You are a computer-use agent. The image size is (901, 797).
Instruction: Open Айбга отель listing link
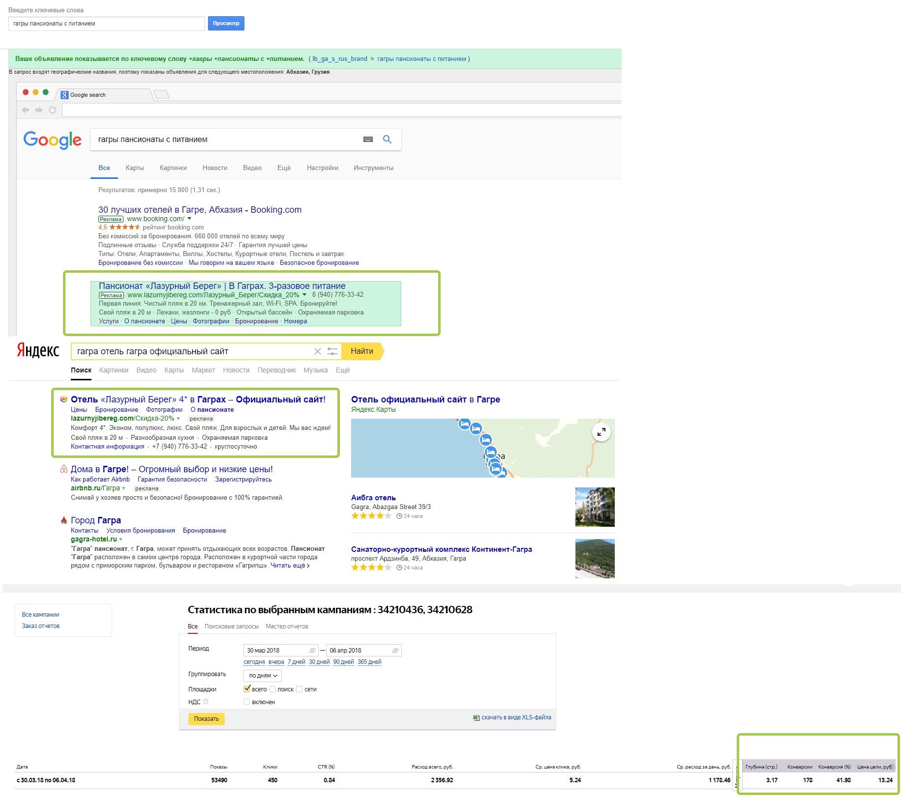[373, 498]
